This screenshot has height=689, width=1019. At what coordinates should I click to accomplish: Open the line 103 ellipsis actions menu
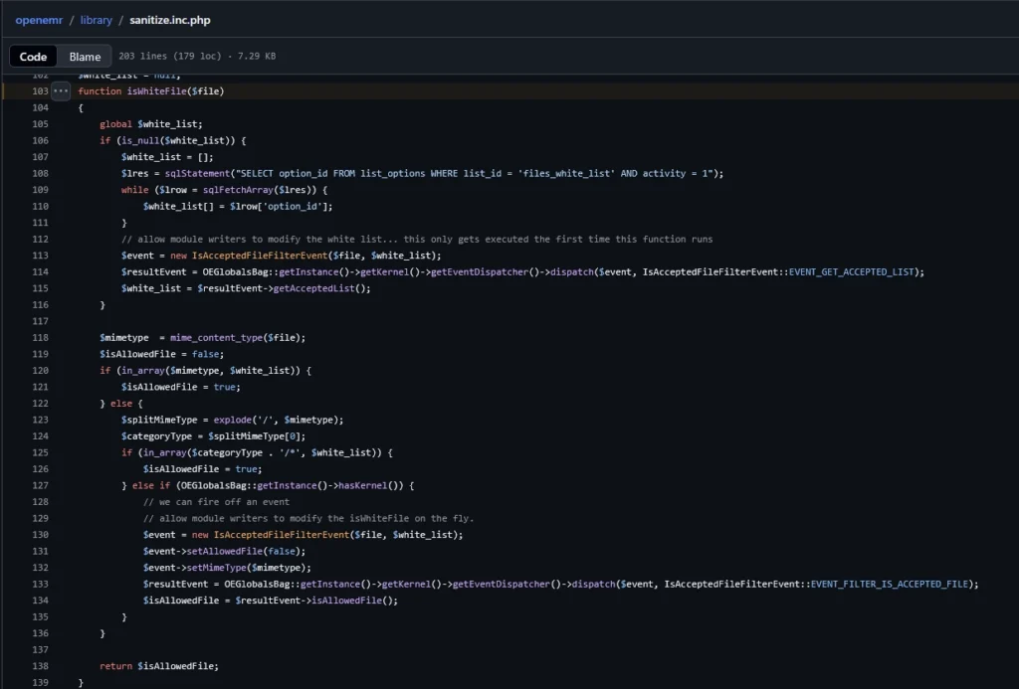point(61,90)
